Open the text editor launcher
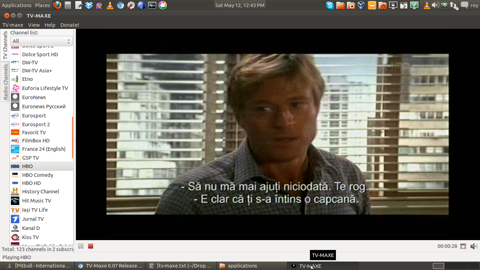This screenshot has width=480, height=270. coord(78,5)
